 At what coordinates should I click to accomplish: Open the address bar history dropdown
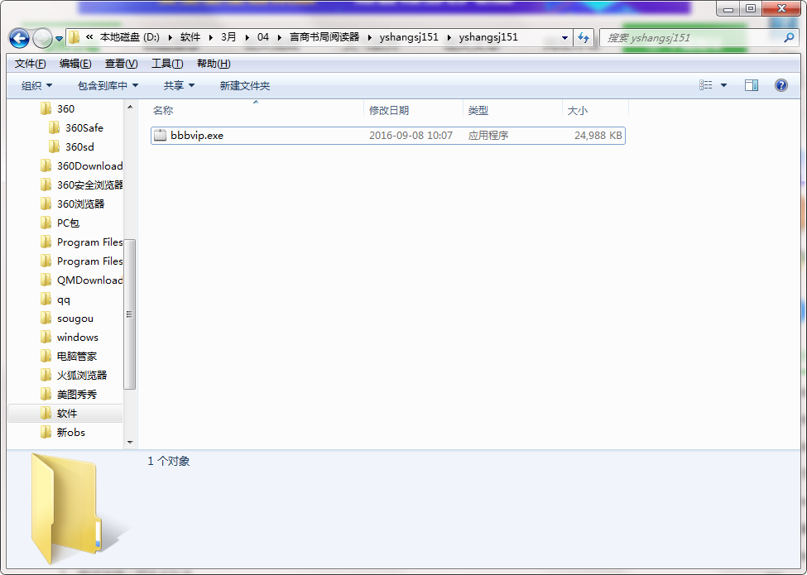coord(564,37)
